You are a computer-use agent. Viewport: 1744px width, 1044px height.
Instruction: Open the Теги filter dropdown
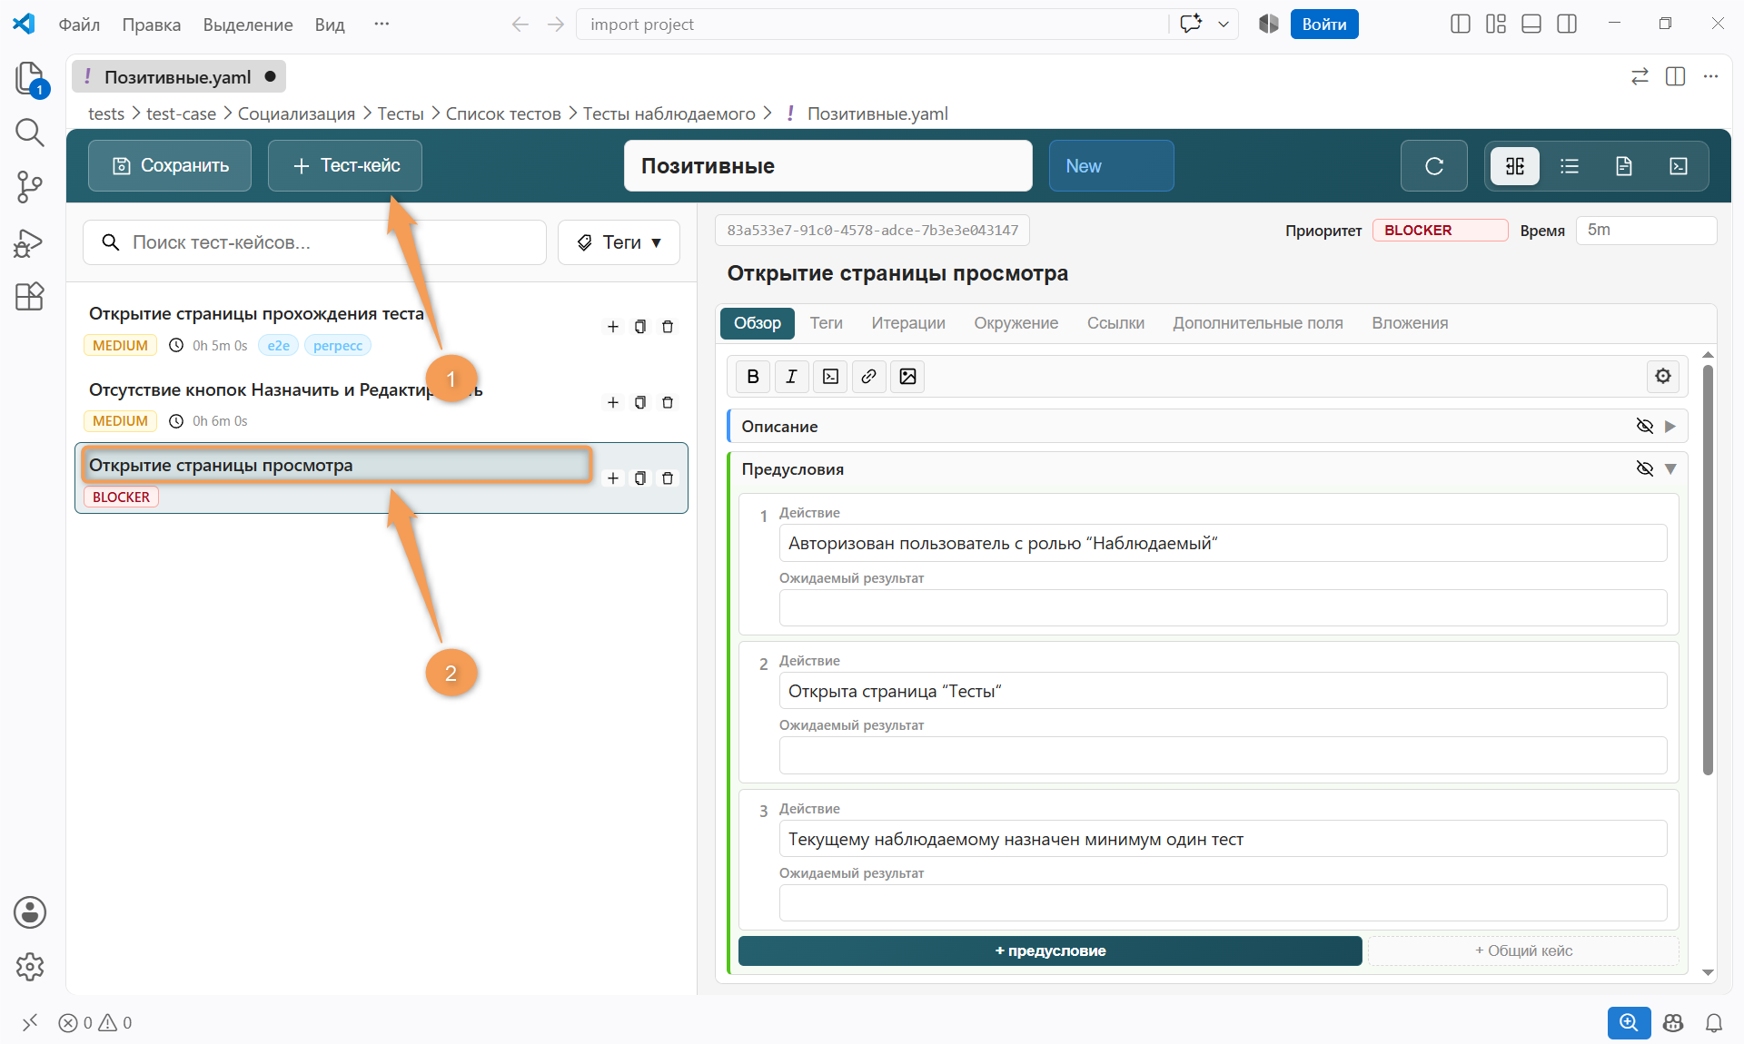619,242
